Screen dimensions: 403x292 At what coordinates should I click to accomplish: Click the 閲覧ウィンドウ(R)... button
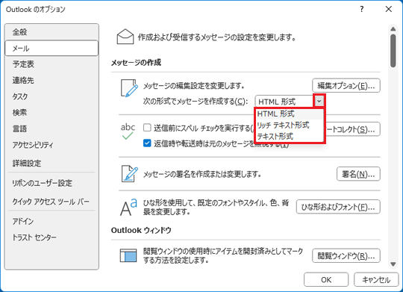[346, 255]
